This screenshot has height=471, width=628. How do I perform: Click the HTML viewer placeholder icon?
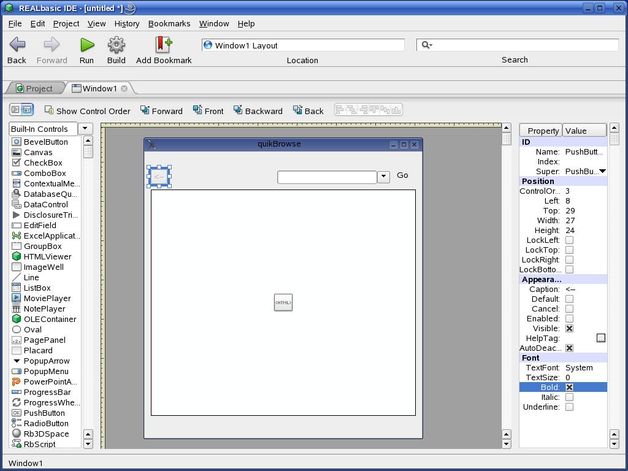pyautogui.click(x=283, y=302)
